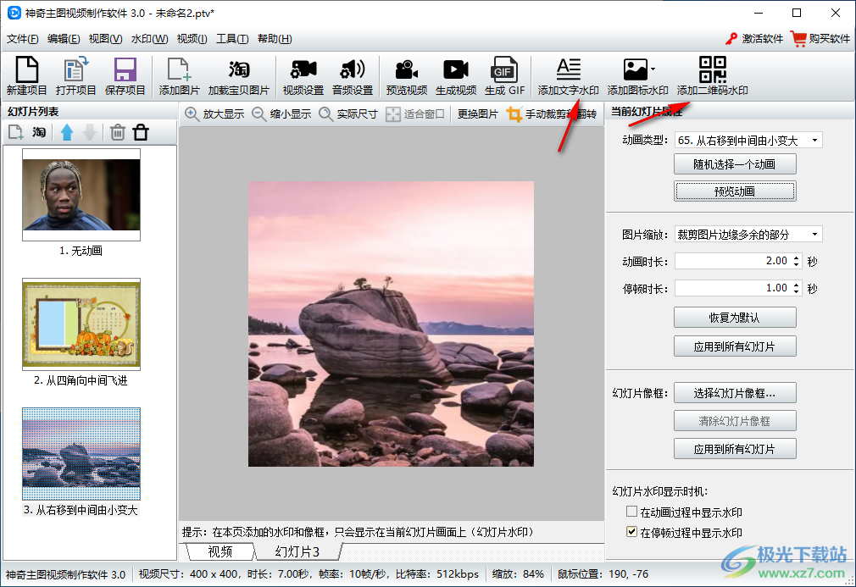The width and height of the screenshot is (856, 587).
Task: Show actual size (实际尺寸)
Action: 348,114
